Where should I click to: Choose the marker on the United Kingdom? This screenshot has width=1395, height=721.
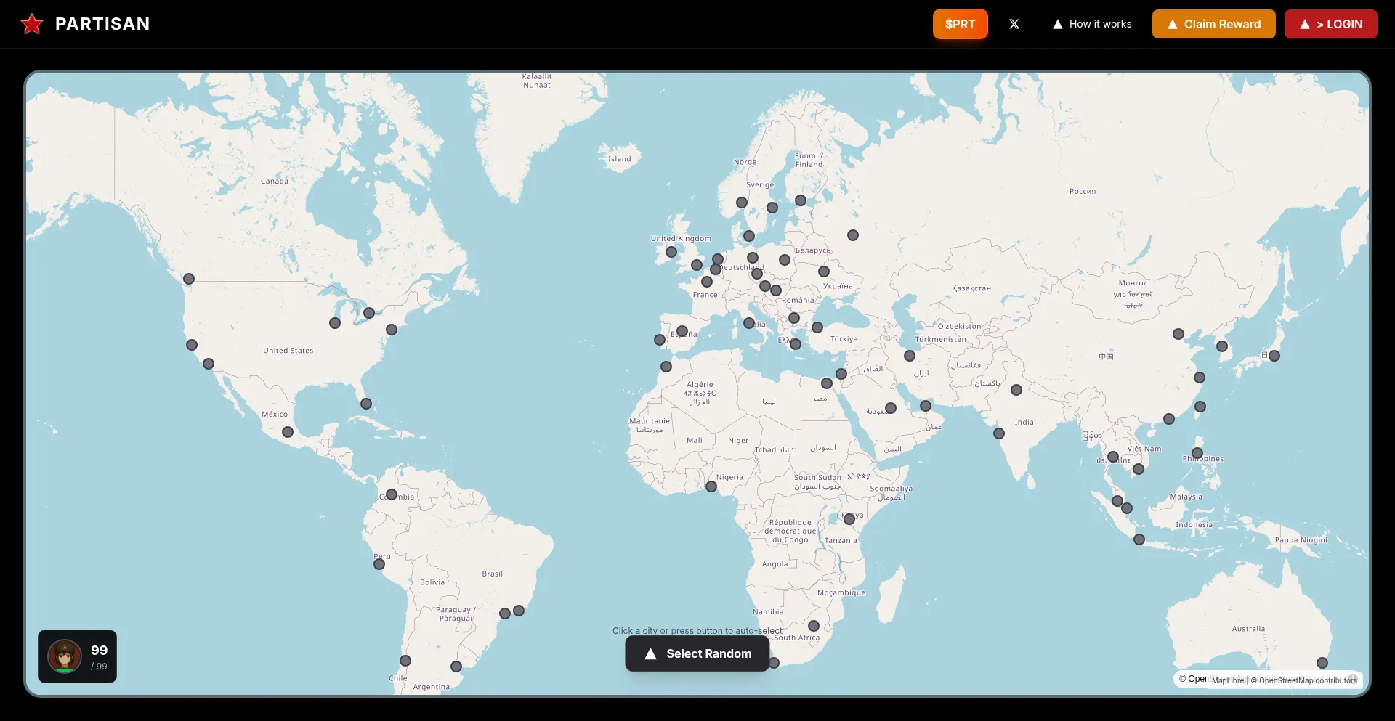tap(671, 252)
